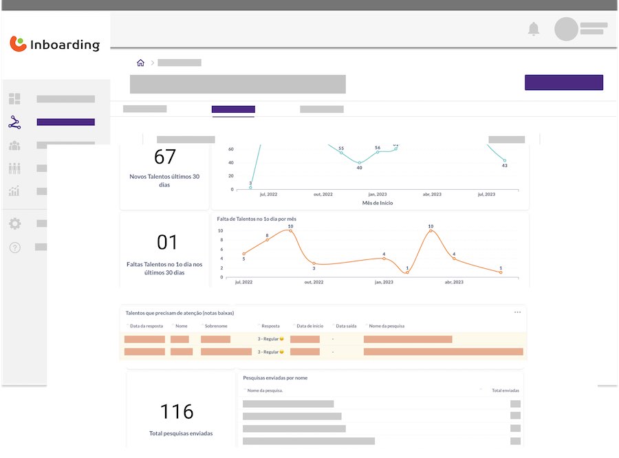Go to home via breadcrumb house icon
This screenshot has width=619, height=458.
pos(140,63)
